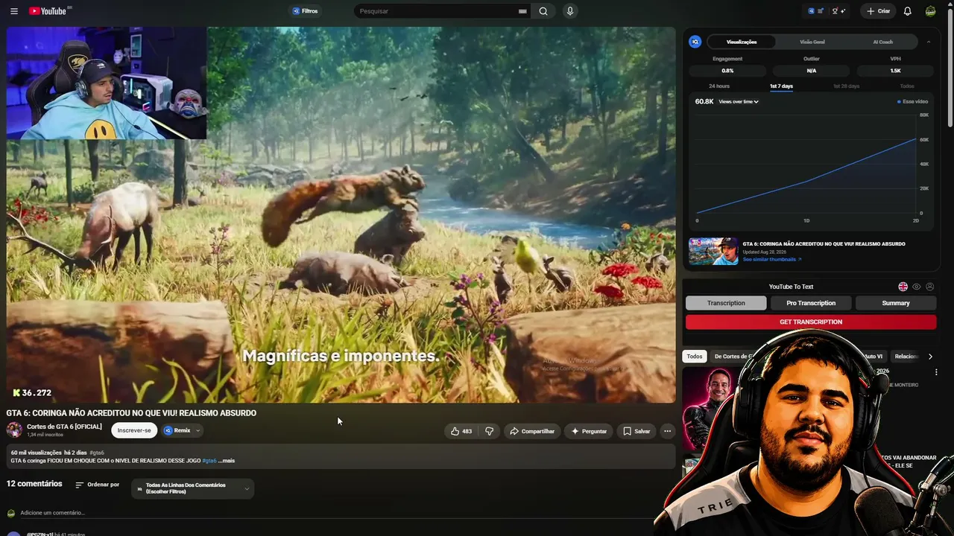The height and width of the screenshot is (536, 954).
Task: Collapse the vidIQ stats panel
Action: coord(929,42)
